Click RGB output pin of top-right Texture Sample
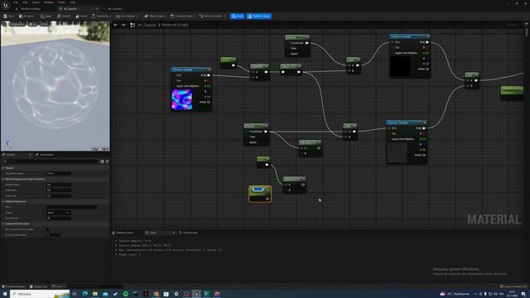 (x=427, y=42)
